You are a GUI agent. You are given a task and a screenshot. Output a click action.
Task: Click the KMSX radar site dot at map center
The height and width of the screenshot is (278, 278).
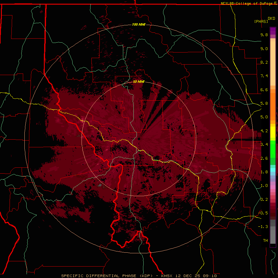pos(139,139)
